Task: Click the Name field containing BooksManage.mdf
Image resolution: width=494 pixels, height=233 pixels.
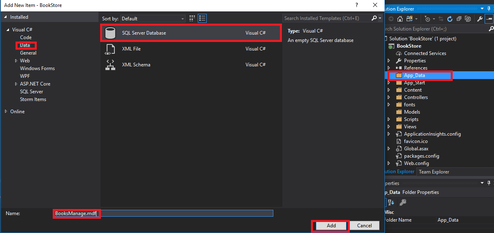Action: 163,213
